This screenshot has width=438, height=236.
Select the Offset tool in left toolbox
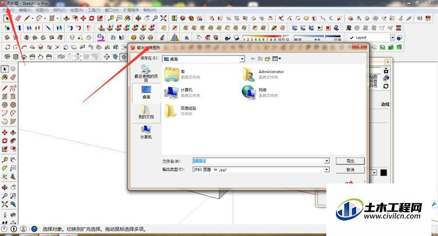pyautogui.click(x=13, y=149)
